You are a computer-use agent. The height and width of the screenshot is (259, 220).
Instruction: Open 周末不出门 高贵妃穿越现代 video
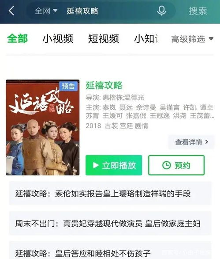point(110,223)
